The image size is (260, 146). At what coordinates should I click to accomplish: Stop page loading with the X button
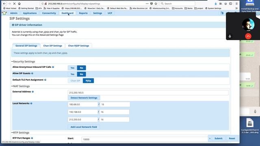[x=14, y=4]
